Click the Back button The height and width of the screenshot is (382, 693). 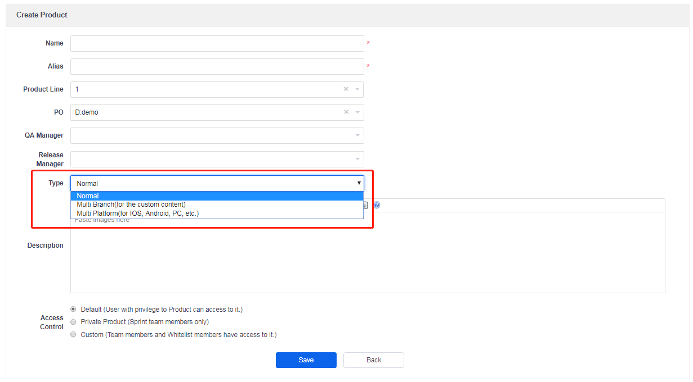click(x=373, y=360)
